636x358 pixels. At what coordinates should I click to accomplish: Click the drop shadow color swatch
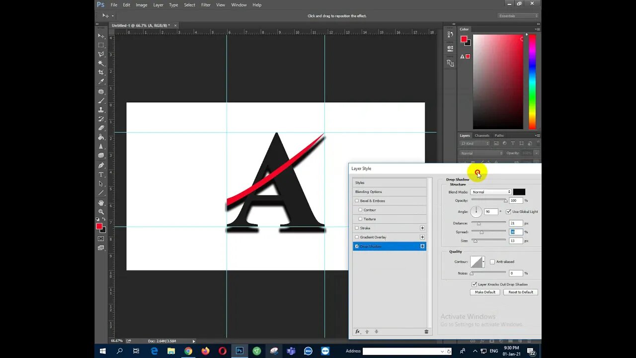point(519,192)
